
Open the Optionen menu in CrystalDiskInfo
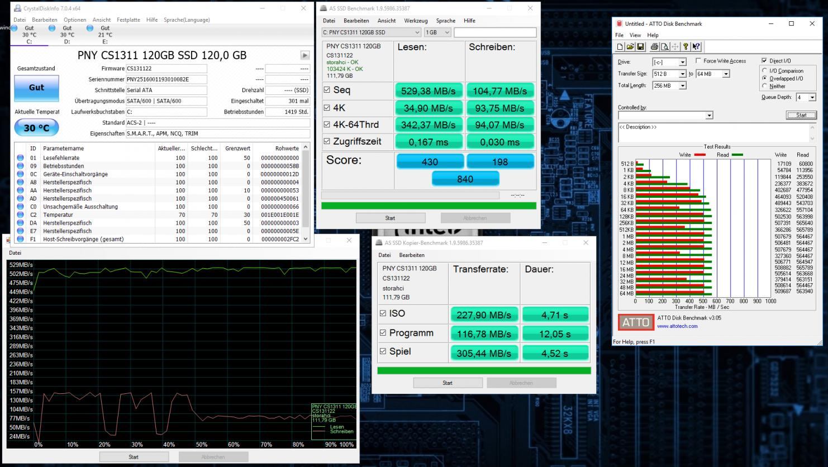pyautogui.click(x=75, y=20)
